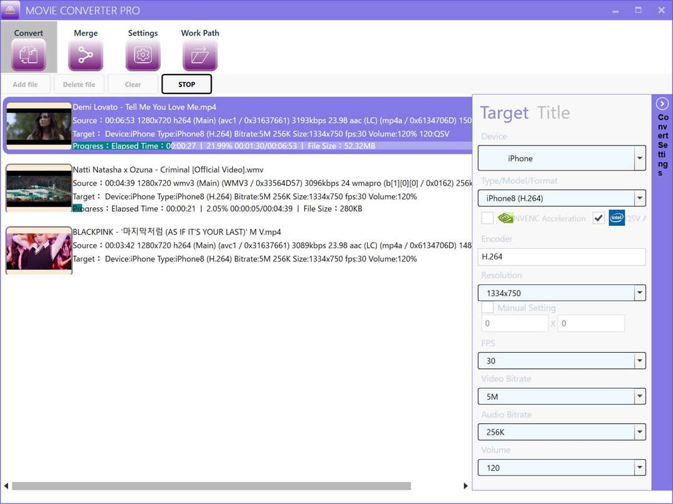This screenshot has width=673, height=504.
Task: Click the Intel QSV logo icon
Action: point(617,218)
